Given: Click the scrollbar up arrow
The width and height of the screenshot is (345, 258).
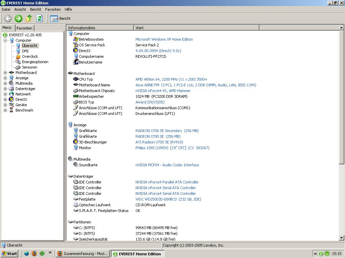Looking at the screenshot, I should tap(341, 28).
